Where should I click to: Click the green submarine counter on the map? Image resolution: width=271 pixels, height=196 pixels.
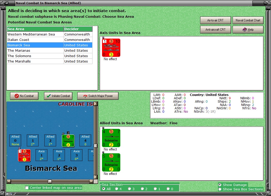[68, 141]
